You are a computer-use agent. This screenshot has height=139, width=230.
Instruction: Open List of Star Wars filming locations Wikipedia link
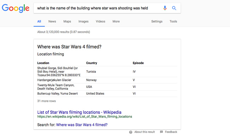(x=79, y=112)
